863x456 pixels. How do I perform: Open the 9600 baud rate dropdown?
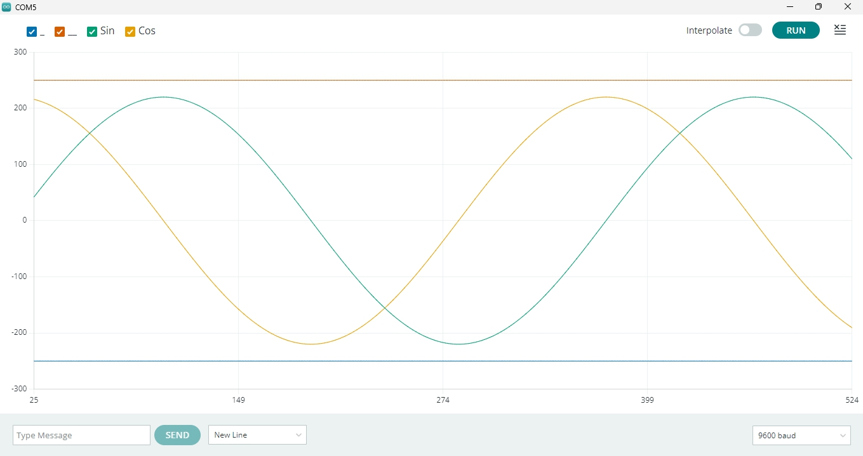coord(801,436)
